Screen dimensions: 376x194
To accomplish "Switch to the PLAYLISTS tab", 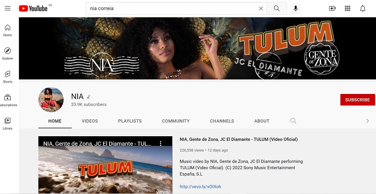I will (130, 121).
